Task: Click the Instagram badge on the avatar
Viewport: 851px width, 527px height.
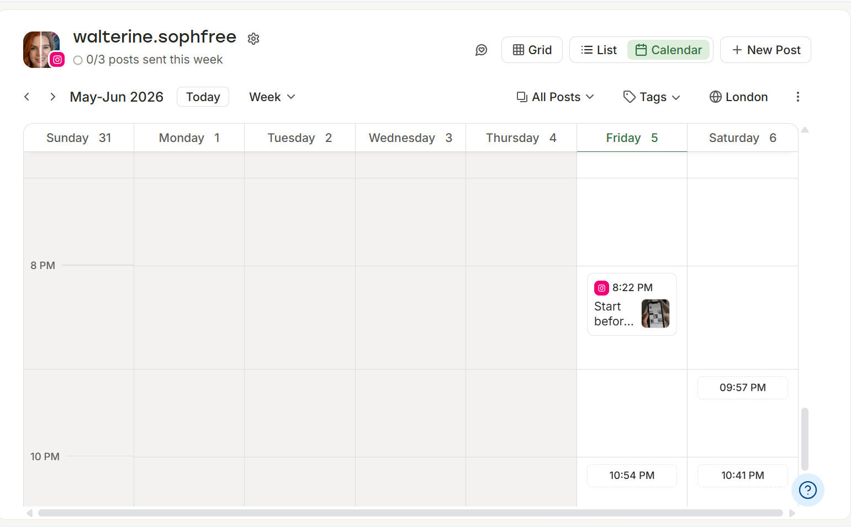Action: click(57, 60)
